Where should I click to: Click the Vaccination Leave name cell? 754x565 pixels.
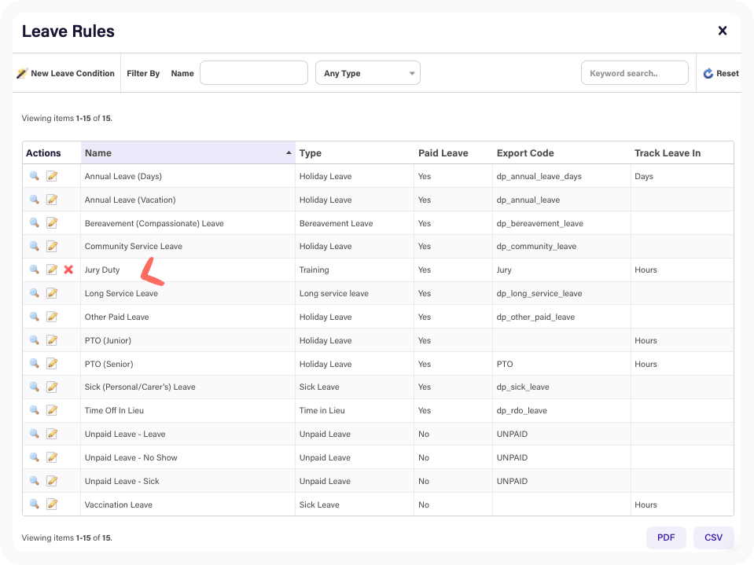point(188,504)
